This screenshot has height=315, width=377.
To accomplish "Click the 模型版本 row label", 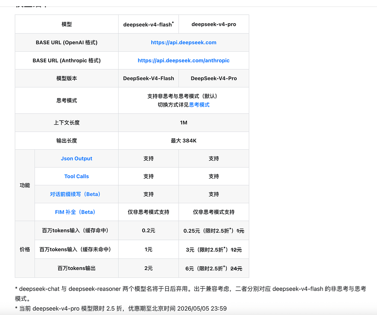I will point(67,78).
